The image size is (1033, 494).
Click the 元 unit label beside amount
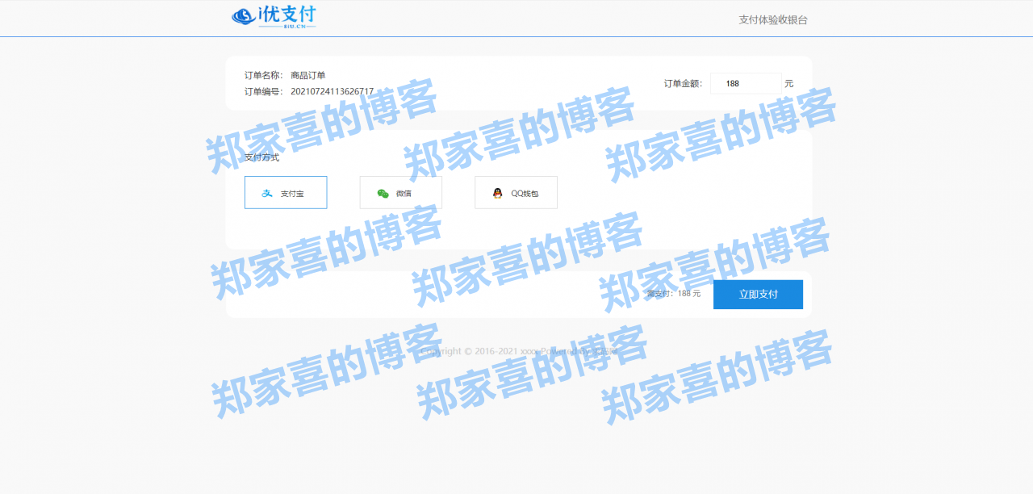[789, 83]
